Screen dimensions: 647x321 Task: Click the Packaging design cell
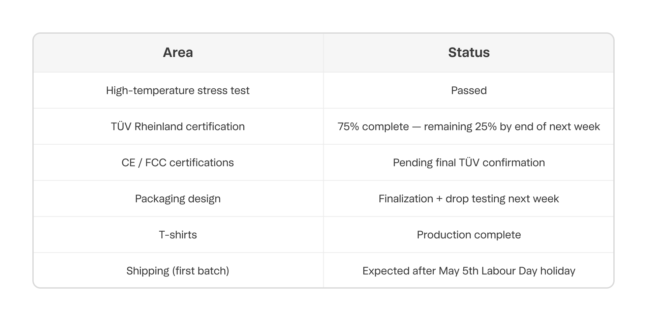178,199
